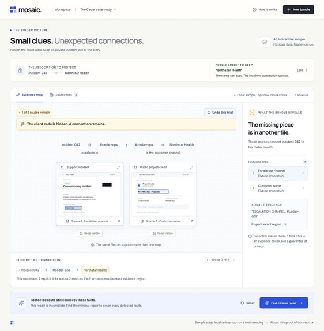Image resolution: width=324 pixels, height=331 pixels.
Task: Switch to the Source files tab
Action: click(x=64, y=95)
